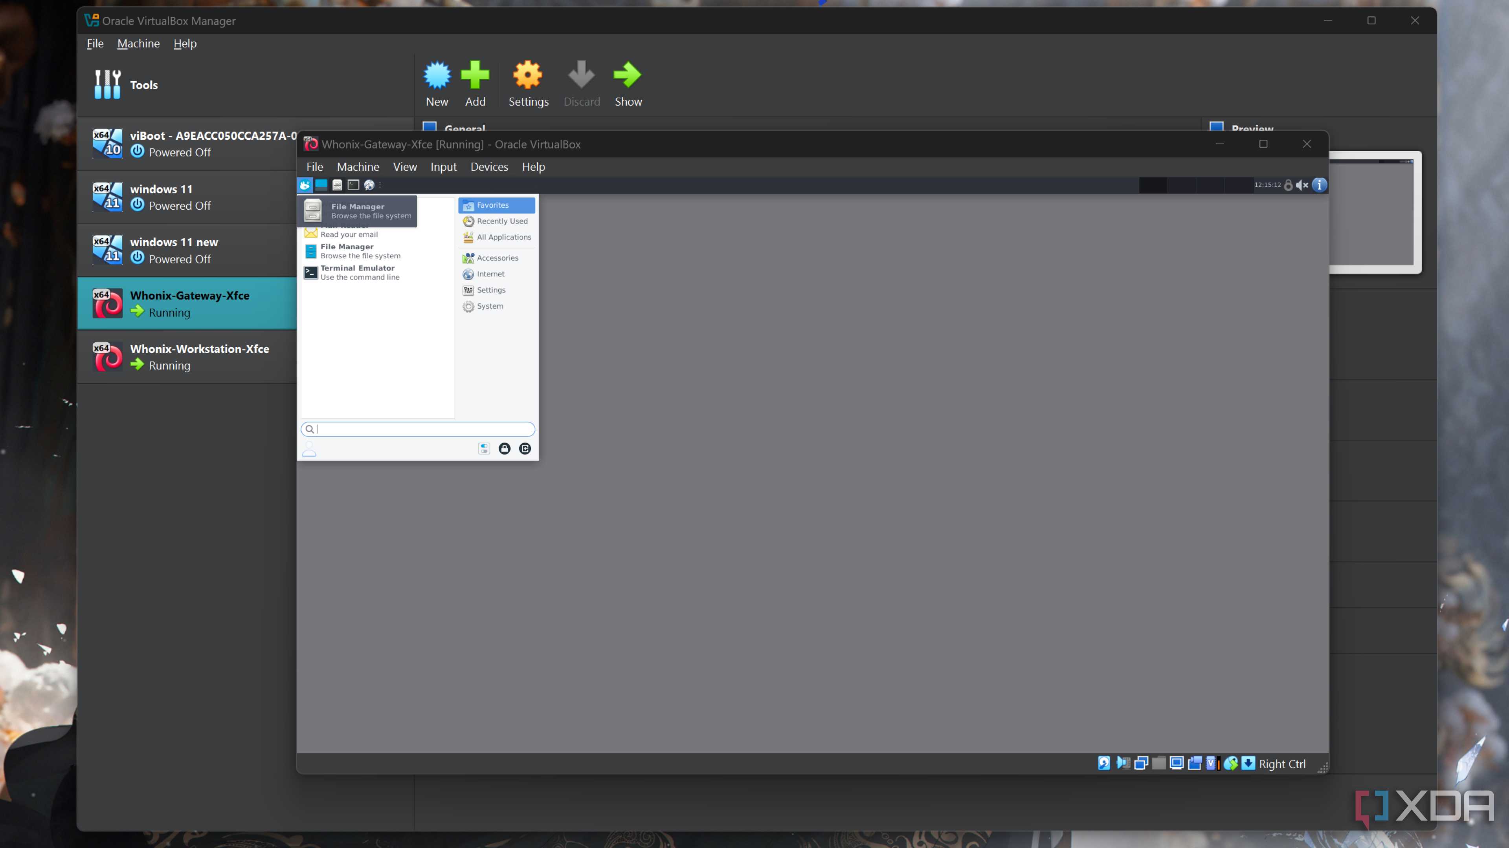This screenshot has height=848, width=1509.
Task: Click Show in VirtualBox Manager toolbar
Action: point(628,84)
